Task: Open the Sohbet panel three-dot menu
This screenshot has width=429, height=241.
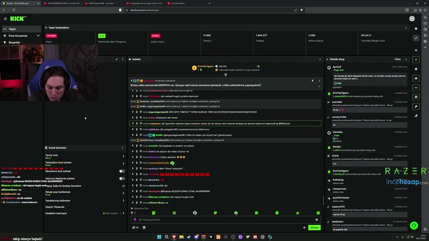Action: point(320,59)
